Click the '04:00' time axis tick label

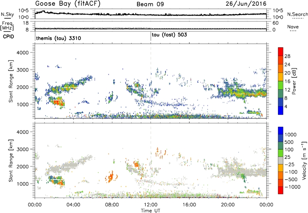[x=74, y=205]
